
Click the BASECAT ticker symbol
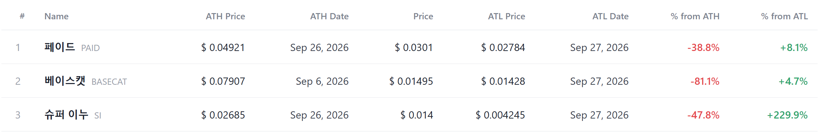(109, 82)
